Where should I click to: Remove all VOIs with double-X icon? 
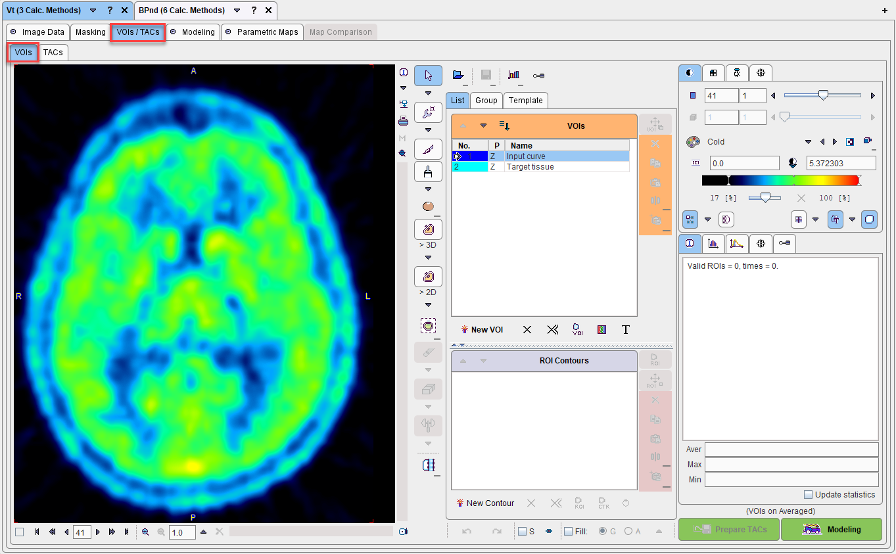[552, 330]
